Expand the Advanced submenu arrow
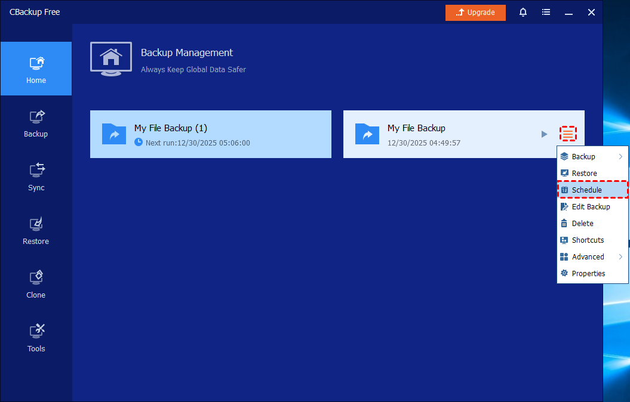The image size is (630, 402). point(620,257)
